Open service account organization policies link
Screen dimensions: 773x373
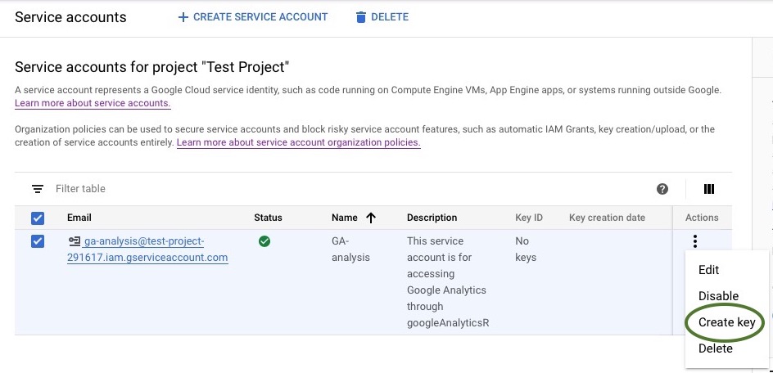click(298, 142)
